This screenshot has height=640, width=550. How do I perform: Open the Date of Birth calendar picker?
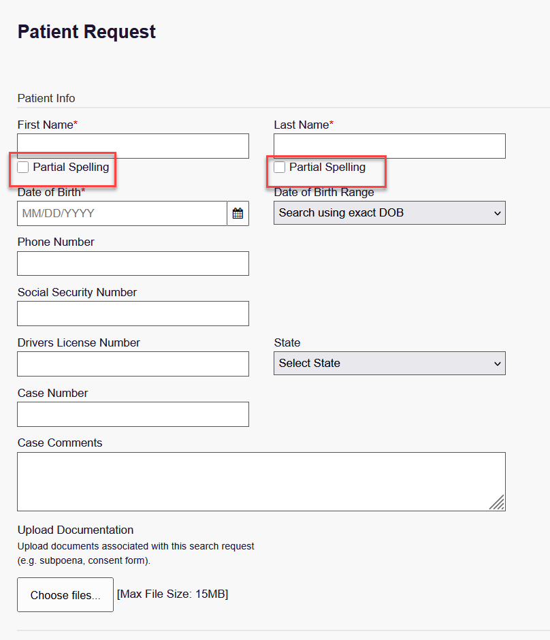pyautogui.click(x=238, y=213)
